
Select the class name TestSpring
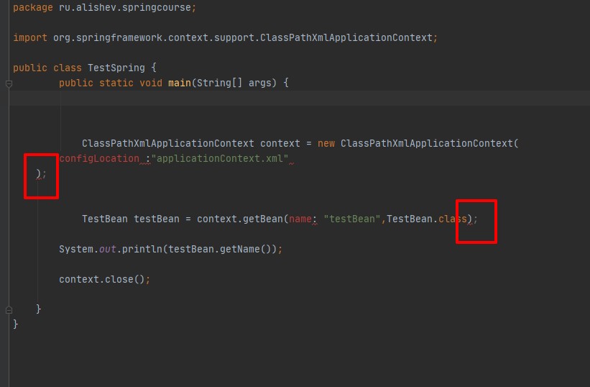point(116,68)
